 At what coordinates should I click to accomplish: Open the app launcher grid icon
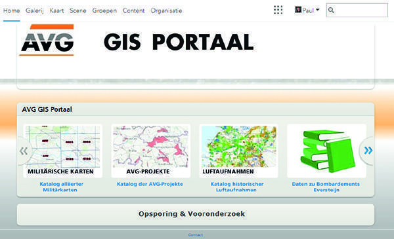[x=278, y=10]
